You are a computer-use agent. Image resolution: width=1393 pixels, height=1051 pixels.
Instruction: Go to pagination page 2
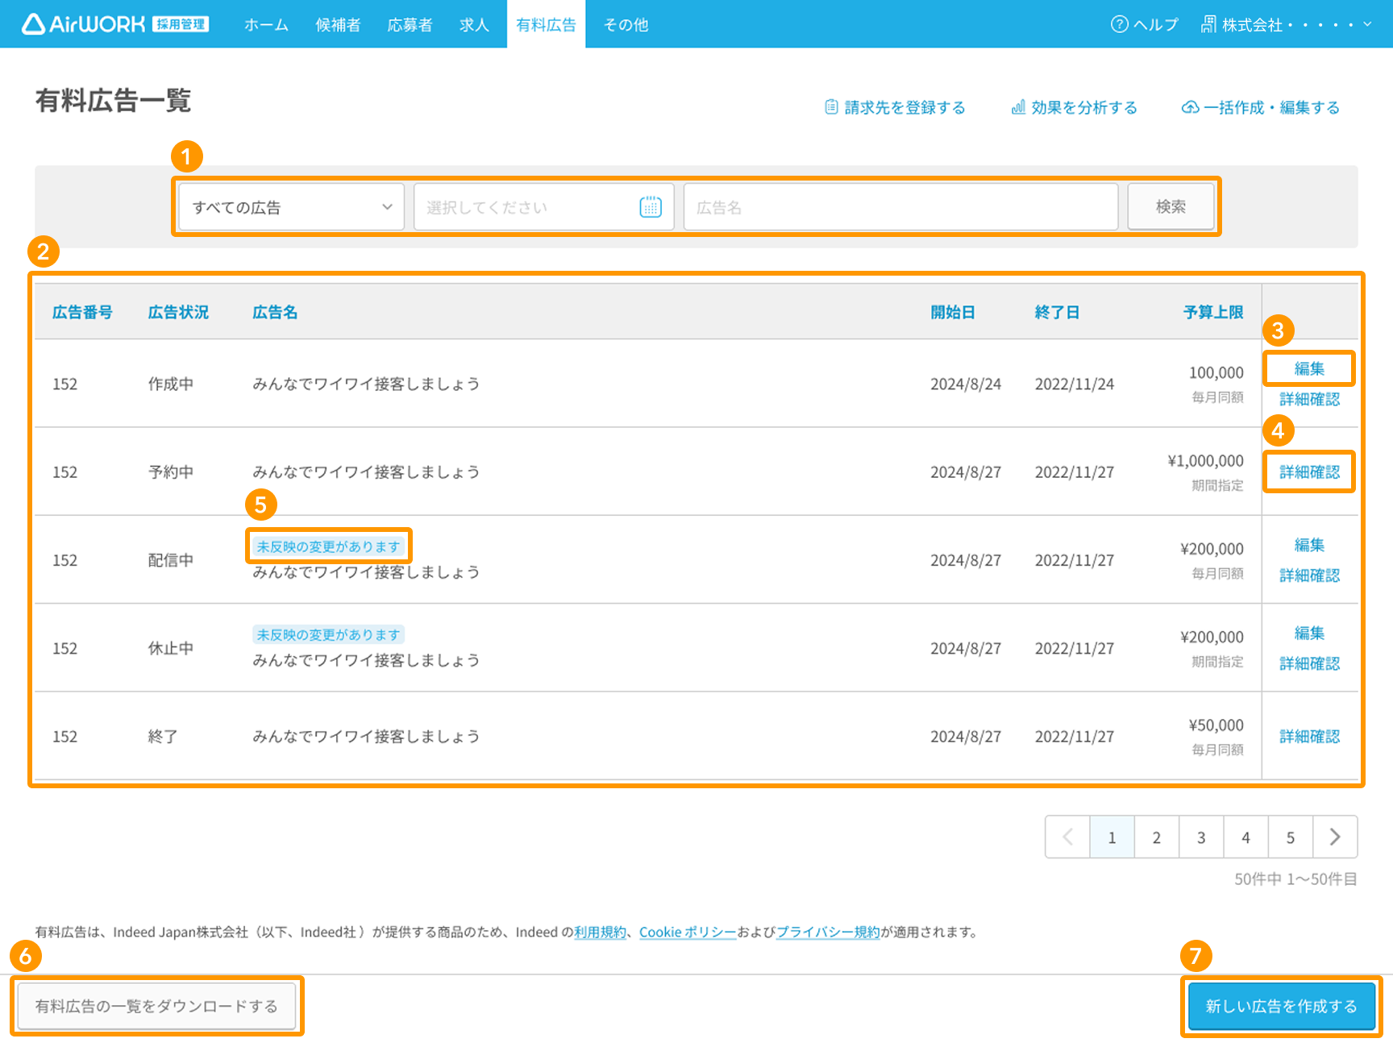tap(1156, 837)
